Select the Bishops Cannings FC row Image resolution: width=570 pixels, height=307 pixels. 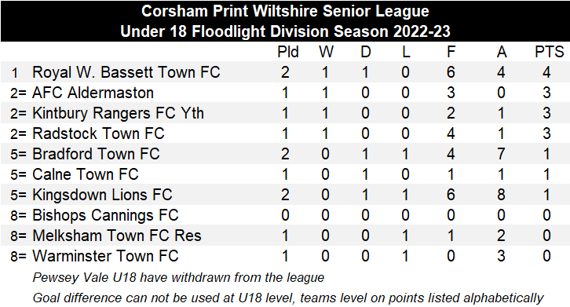point(285,214)
